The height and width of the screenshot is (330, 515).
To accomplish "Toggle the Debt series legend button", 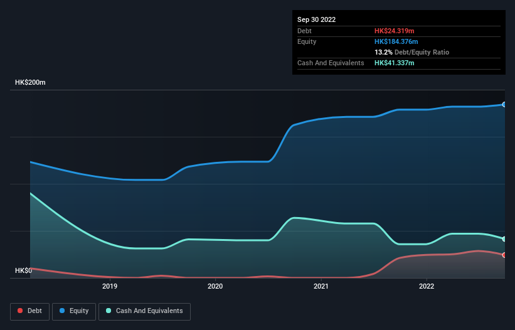I will click(30, 311).
